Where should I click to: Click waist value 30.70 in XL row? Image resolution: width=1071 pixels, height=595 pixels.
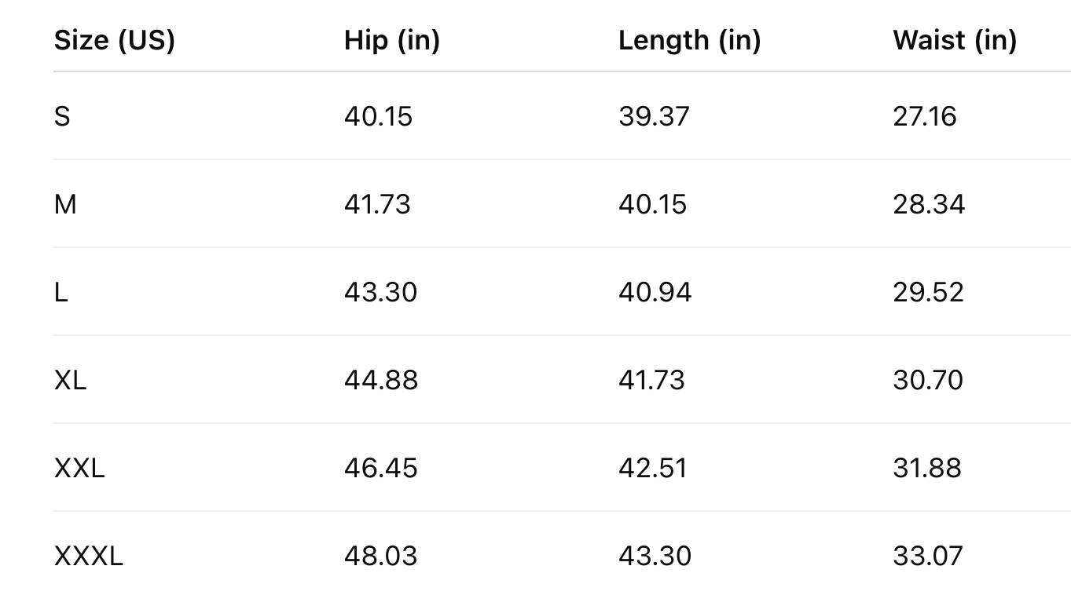click(928, 380)
